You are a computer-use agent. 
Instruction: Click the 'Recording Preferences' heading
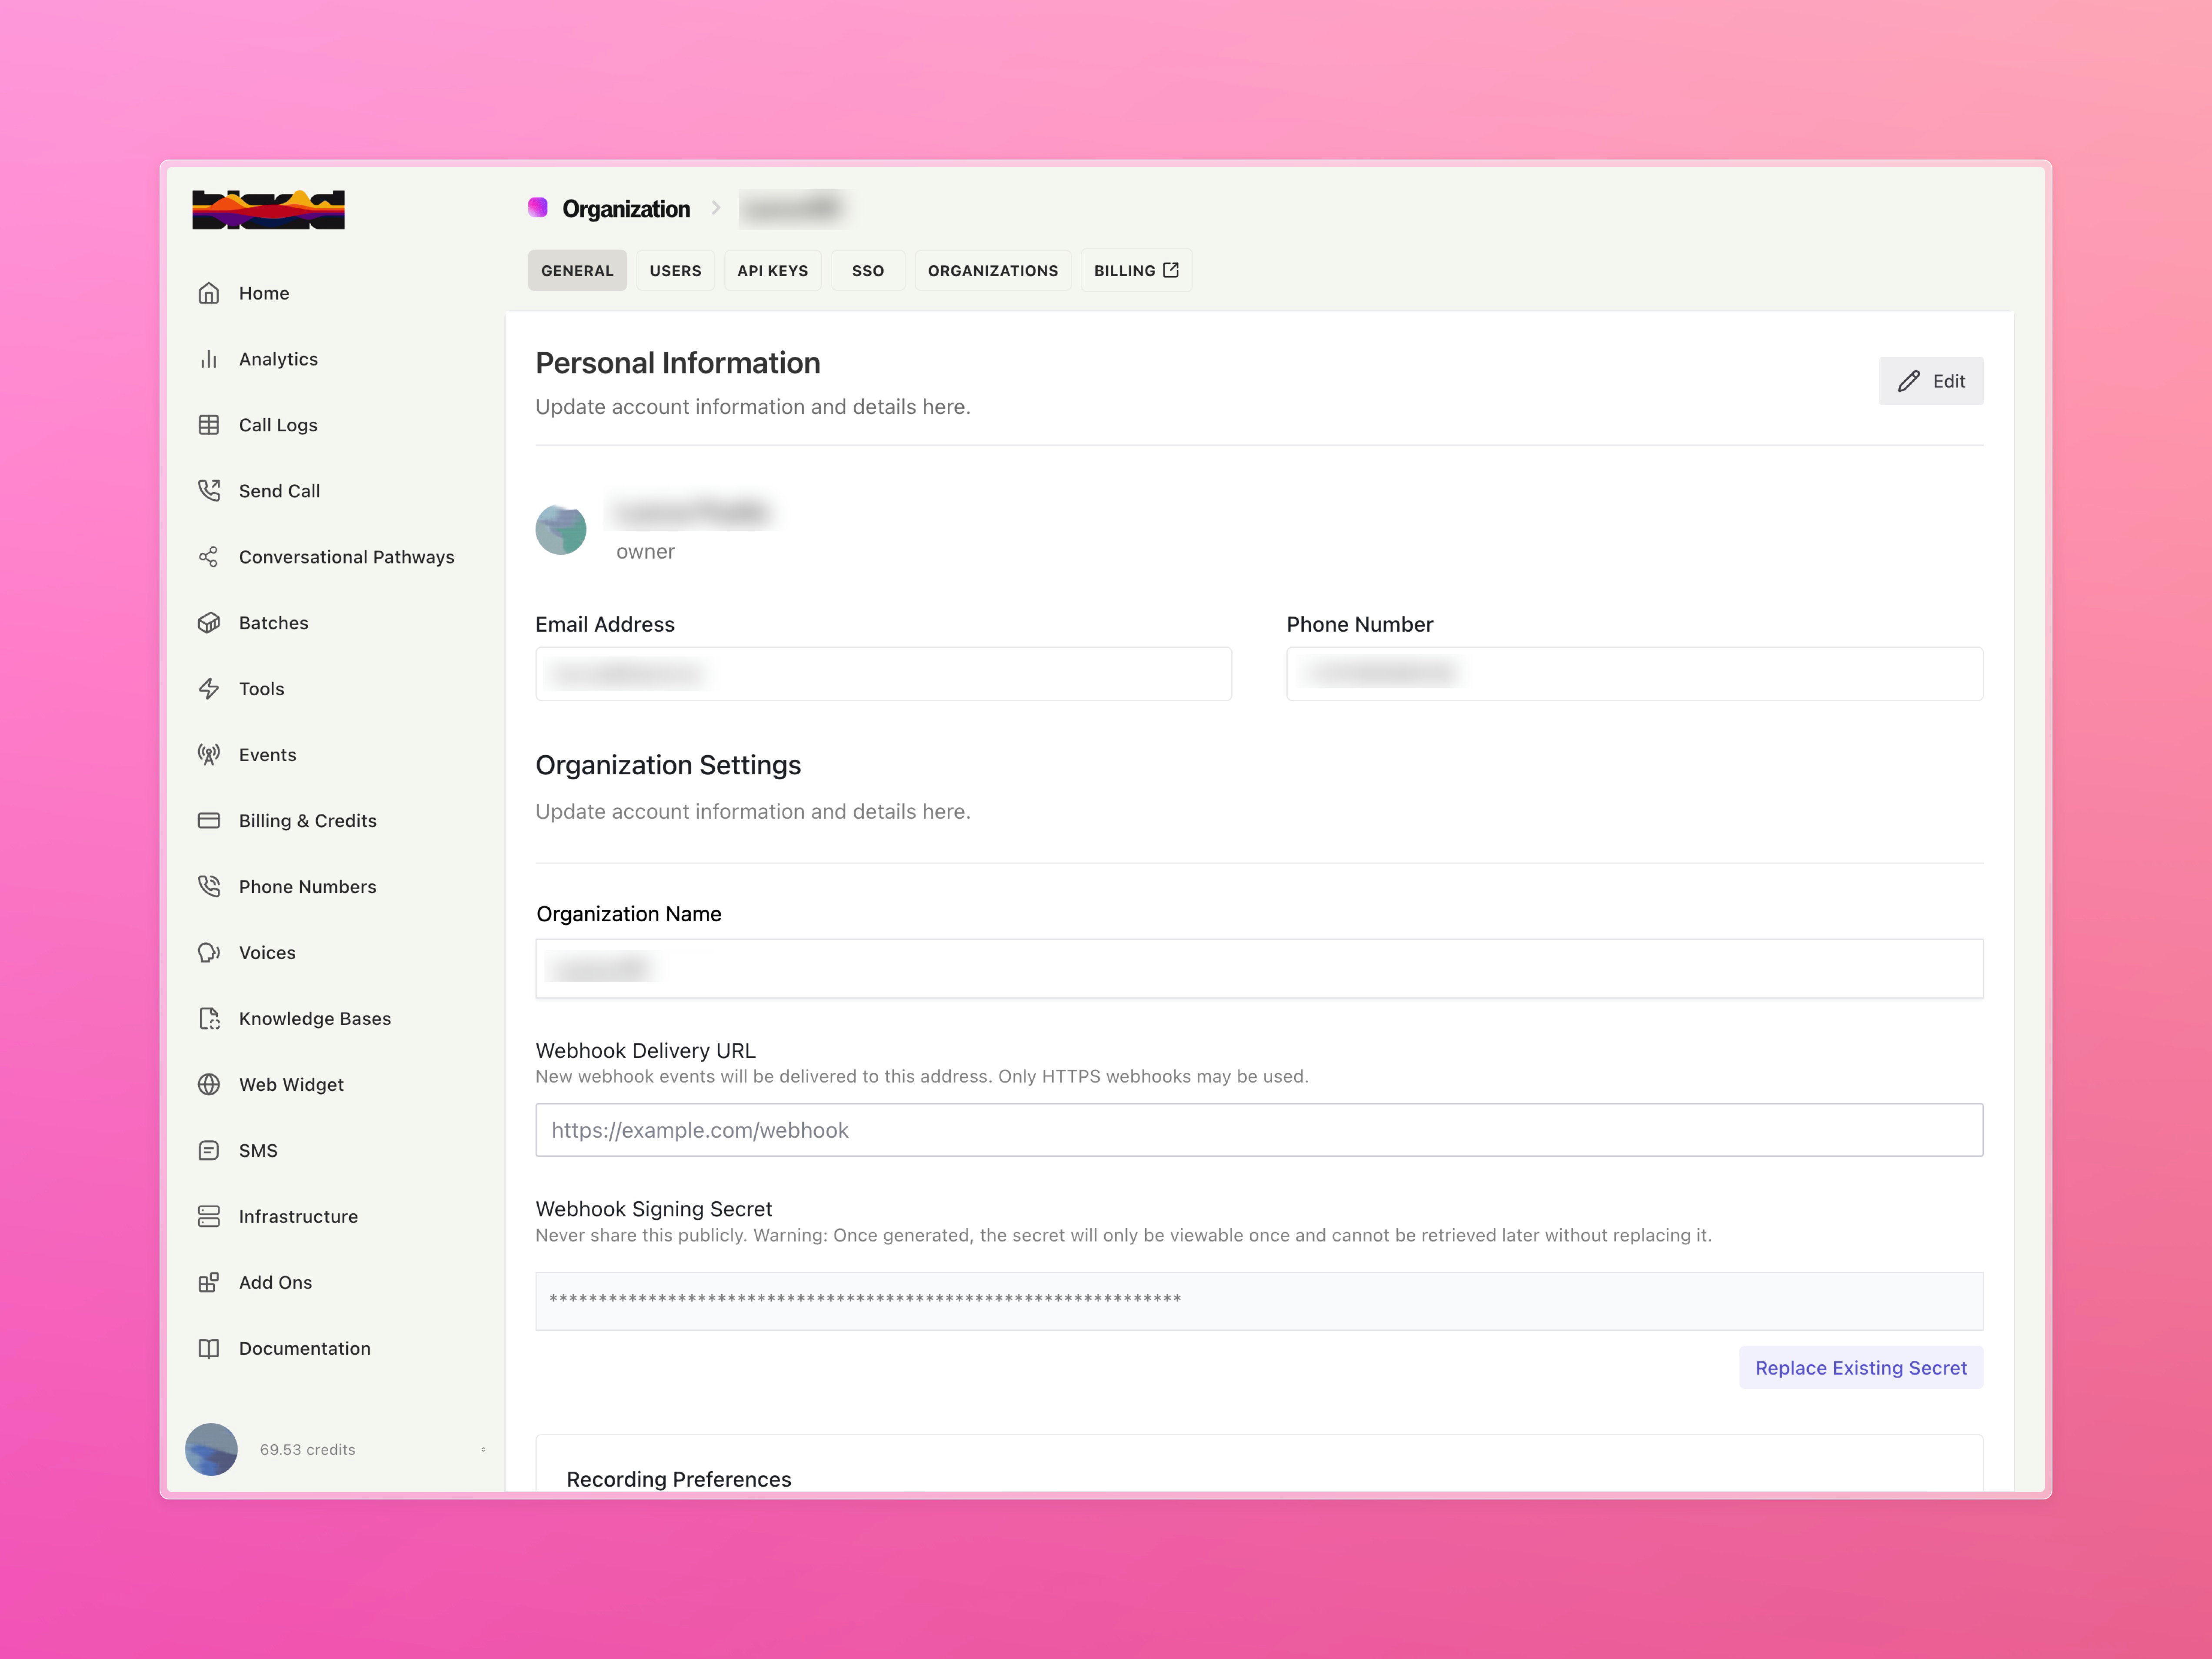(x=678, y=1479)
